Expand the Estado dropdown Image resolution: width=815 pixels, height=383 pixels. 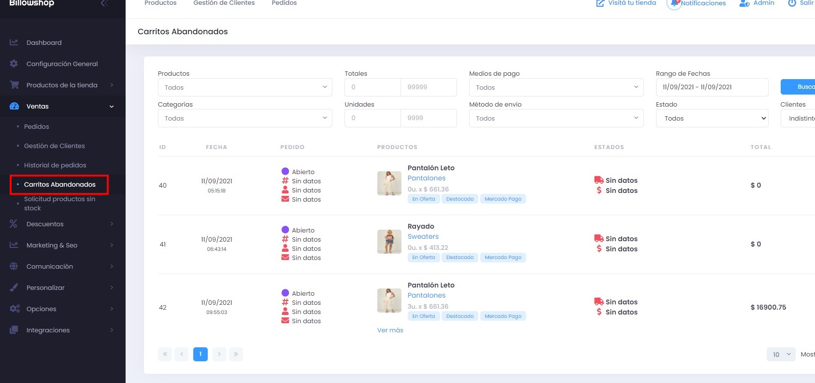(712, 118)
